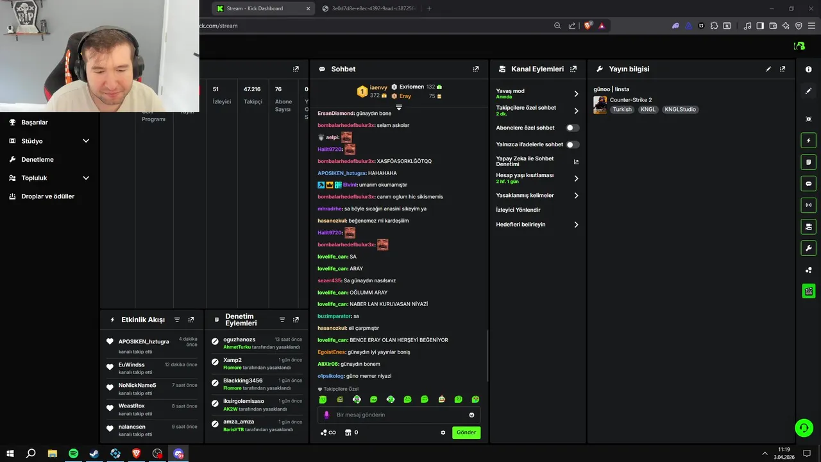Filter the Etkinlik Akışı feed

[177, 320]
